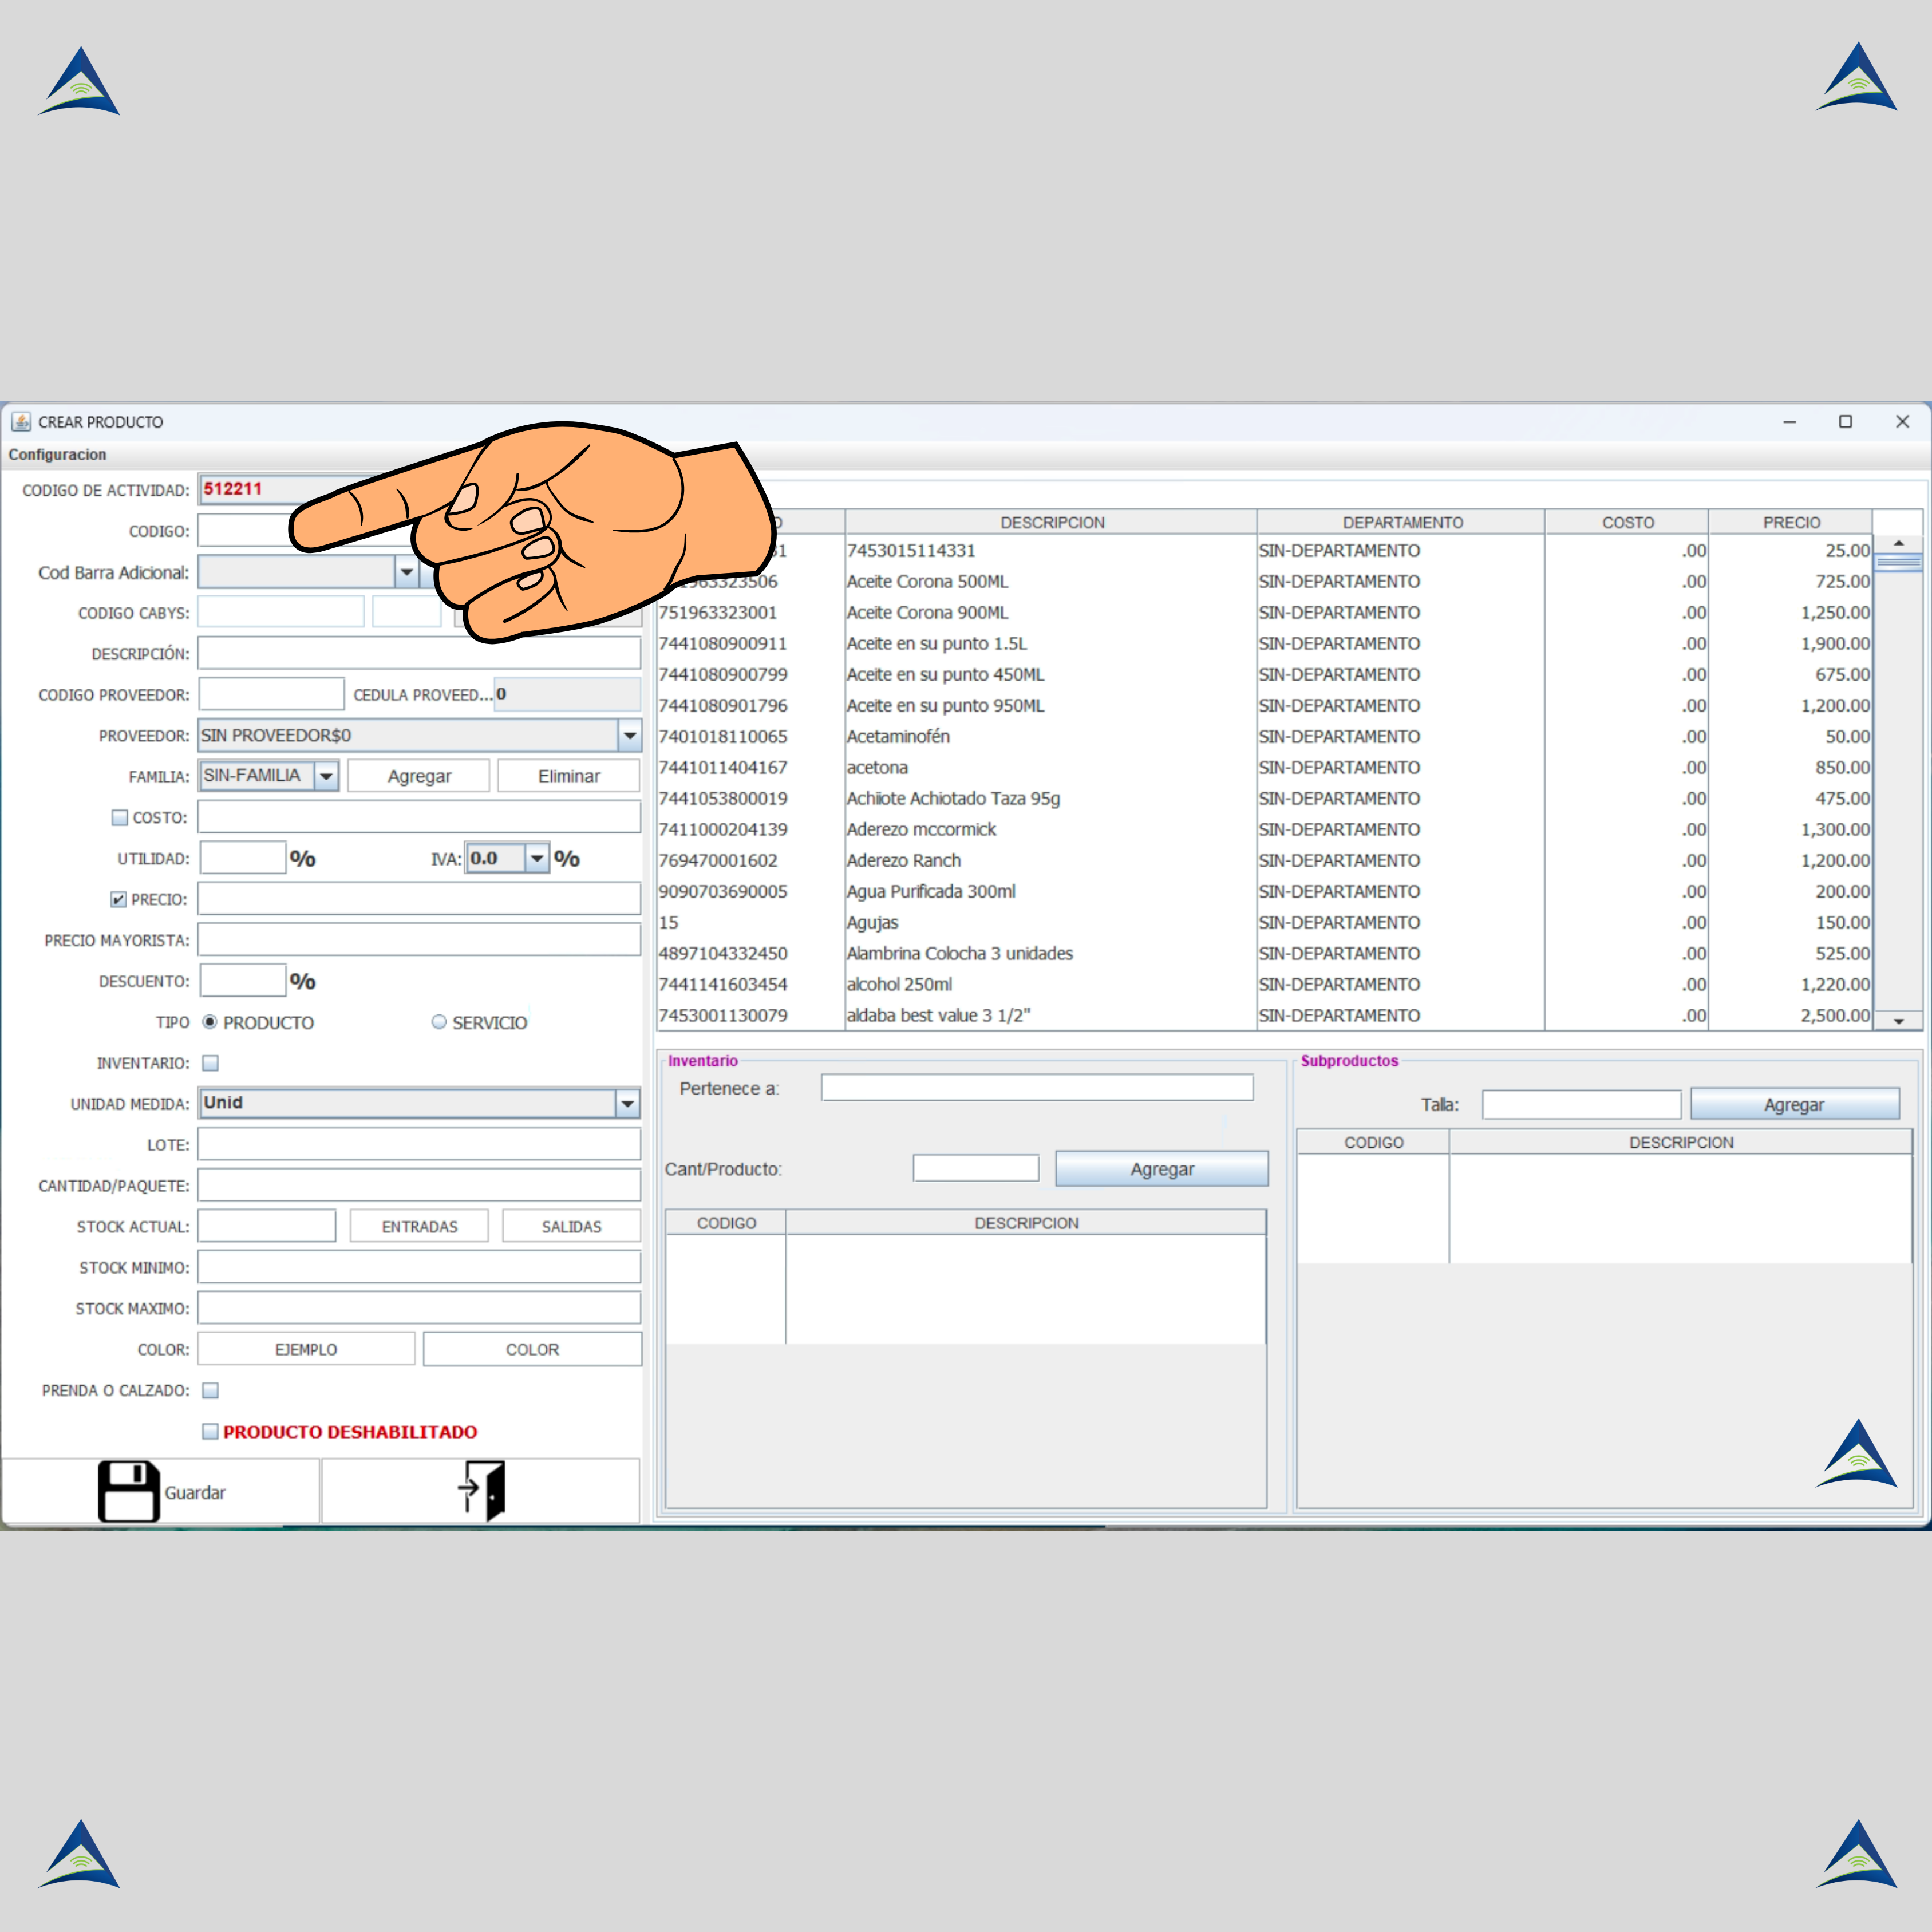
Task: Select Achiote Achiotado Taza 95g row
Action: pyautogui.click(x=1264, y=798)
